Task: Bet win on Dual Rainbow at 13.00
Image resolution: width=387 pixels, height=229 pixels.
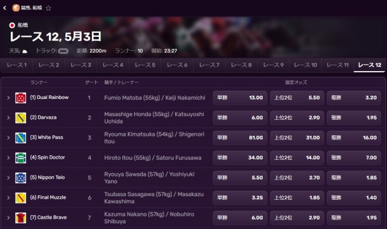Action: [x=240, y=98]
